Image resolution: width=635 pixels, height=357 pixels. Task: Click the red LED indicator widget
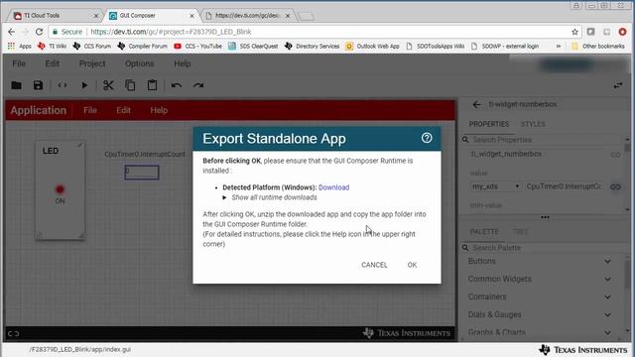point(60,189)
